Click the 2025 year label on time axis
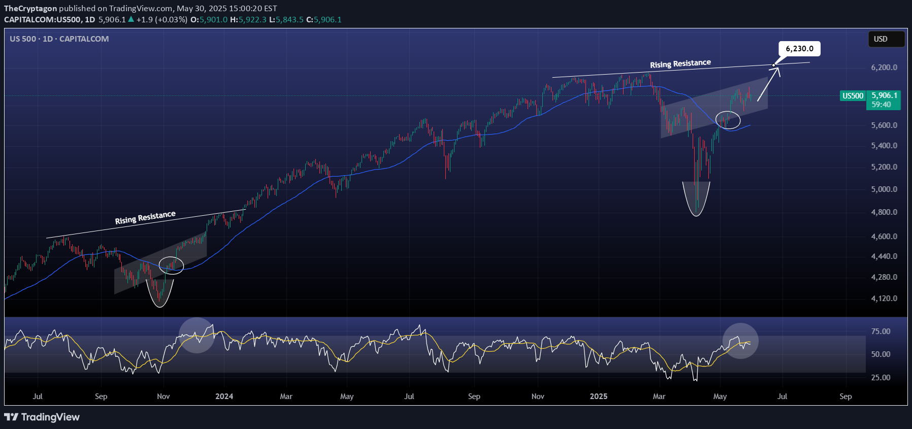 599,397
